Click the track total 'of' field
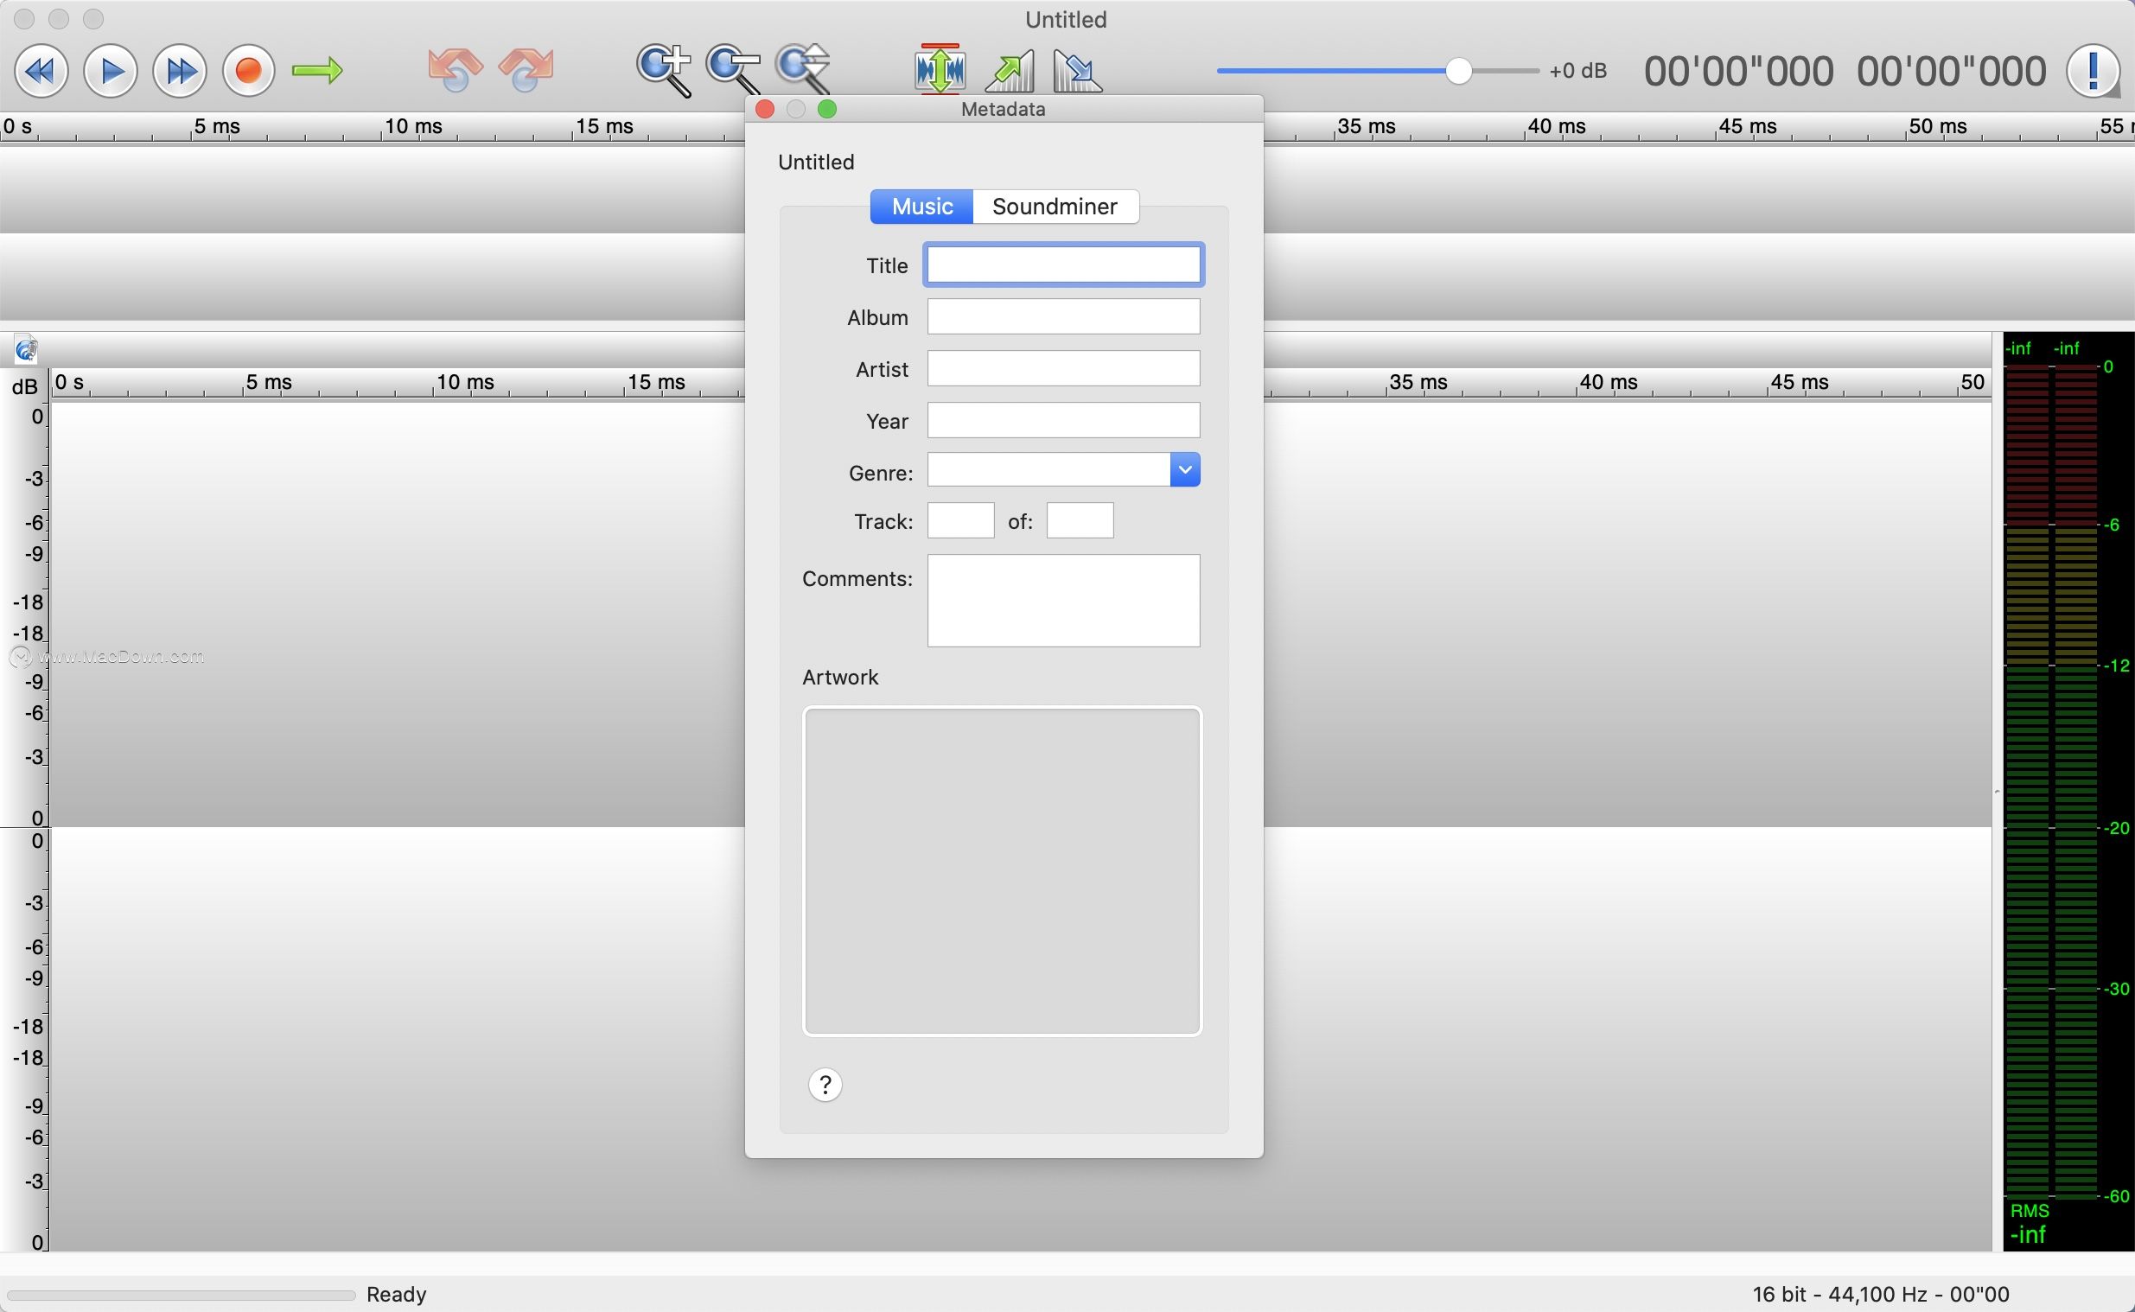This screenshot has width=2135, height=1312. click(1080, 520)
